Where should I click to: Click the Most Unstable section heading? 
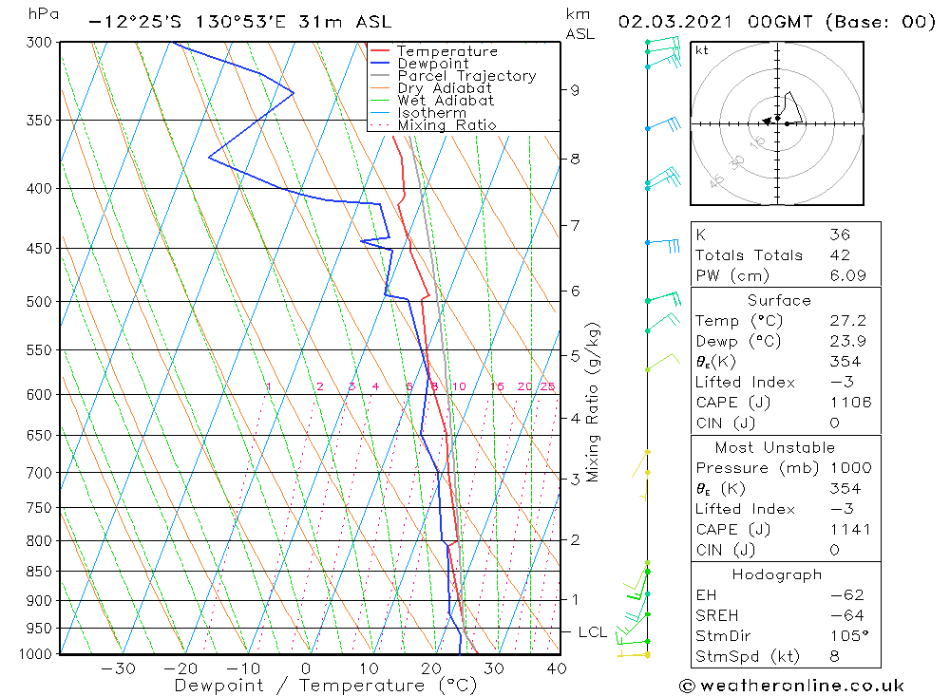tap(775, 447)
